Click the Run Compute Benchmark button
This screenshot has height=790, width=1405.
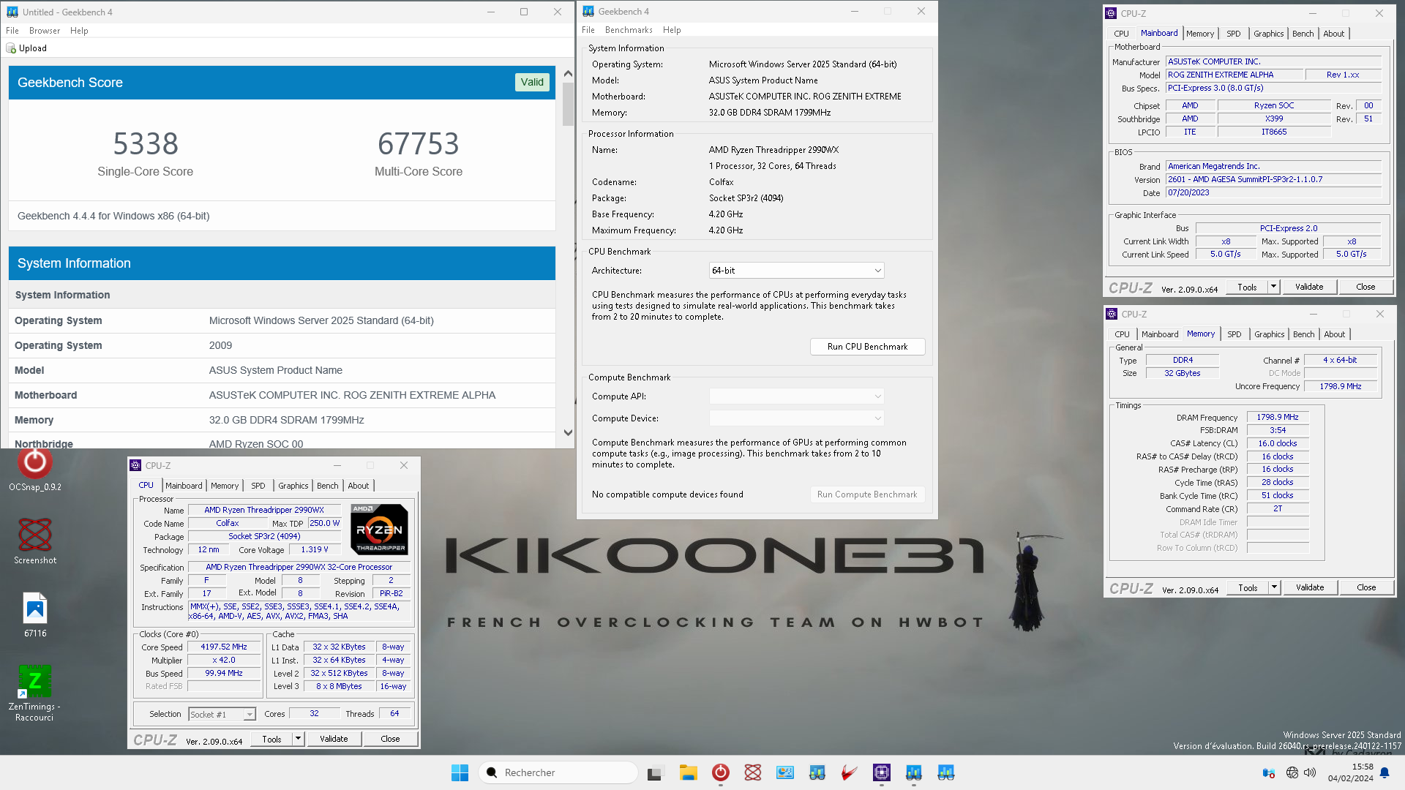867,494
